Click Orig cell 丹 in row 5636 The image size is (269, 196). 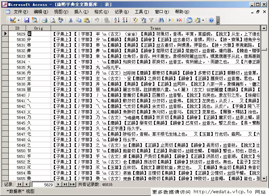[x=39, y=73]
